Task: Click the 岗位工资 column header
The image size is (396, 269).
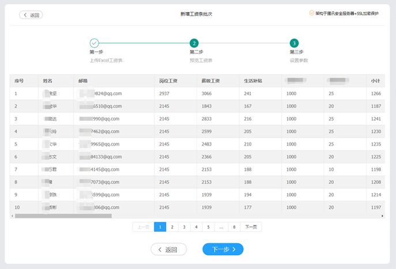Action: (x=168, y=81)
